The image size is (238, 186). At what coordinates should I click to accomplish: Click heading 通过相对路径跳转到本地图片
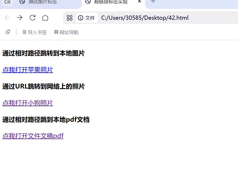pyautogui.click(x=44, y=53)
